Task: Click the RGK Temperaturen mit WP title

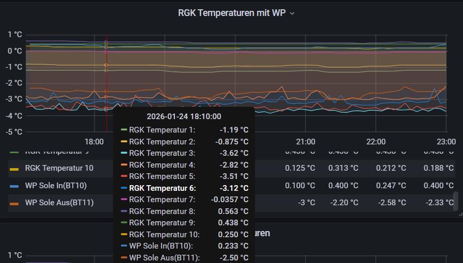Action: (x=231, y=13)
